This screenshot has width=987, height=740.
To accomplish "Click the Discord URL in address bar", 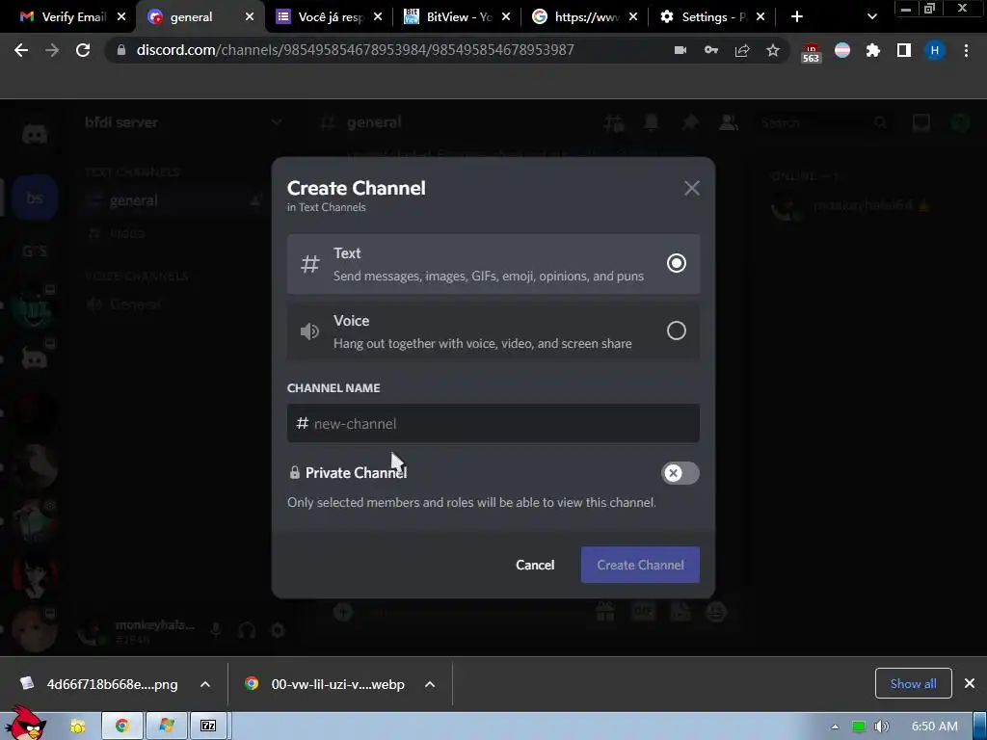I will coord(355,50).
